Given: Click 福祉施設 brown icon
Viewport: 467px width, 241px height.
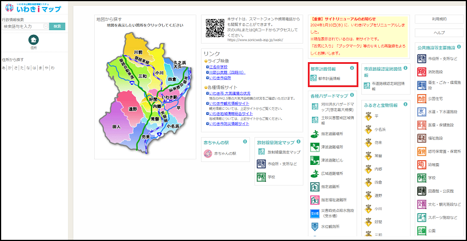Looking at the screenshot, I should pyautogui.click(x=422, y=138).
